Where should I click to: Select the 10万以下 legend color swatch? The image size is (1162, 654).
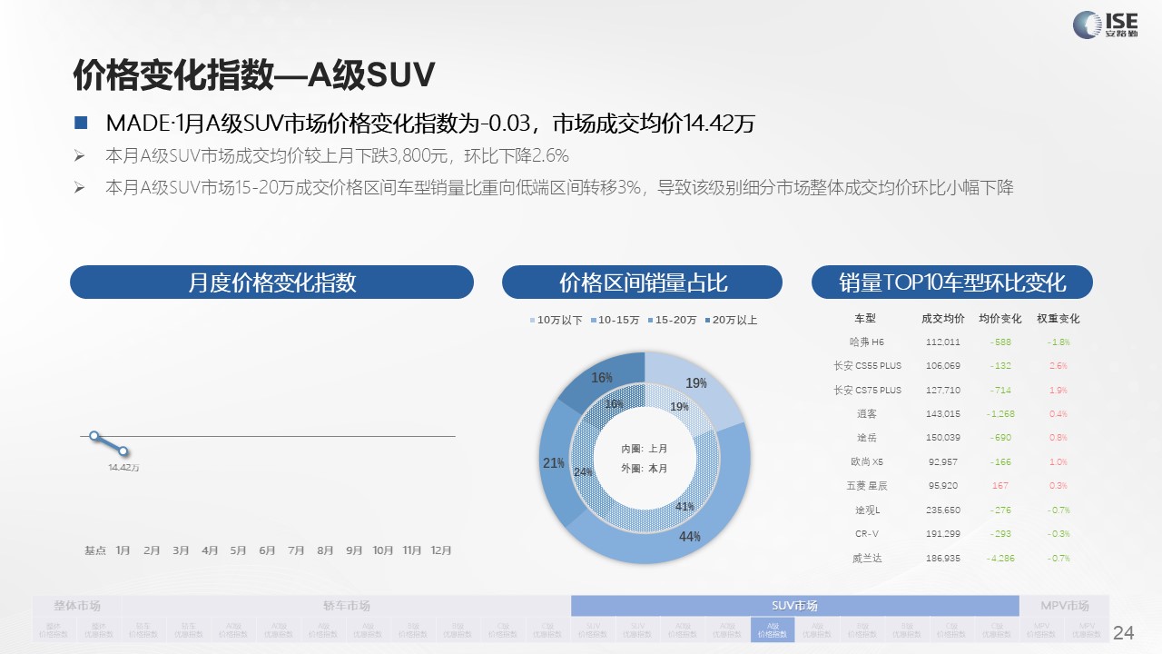point(533,321)
